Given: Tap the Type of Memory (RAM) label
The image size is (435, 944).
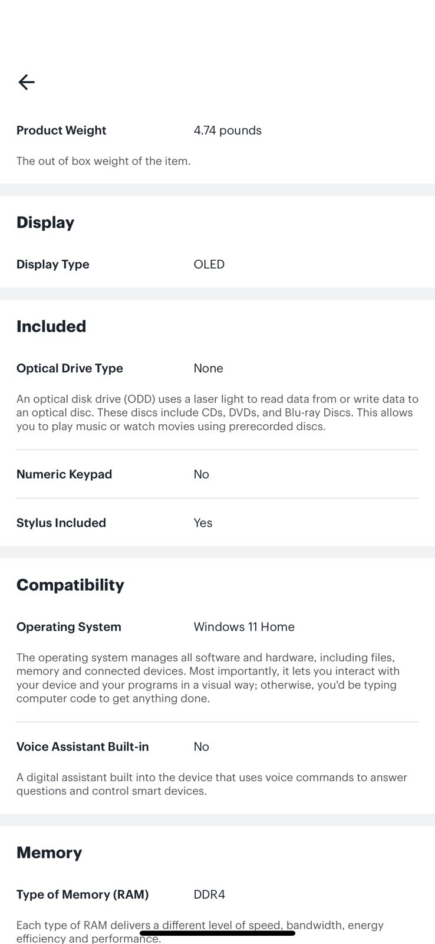Looking at the screenshot, I should 83,894.
